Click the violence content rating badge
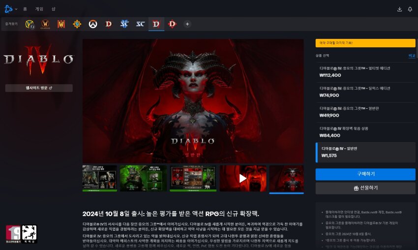Viewport: 418px width, 250px height. click(x=29, y=234)
